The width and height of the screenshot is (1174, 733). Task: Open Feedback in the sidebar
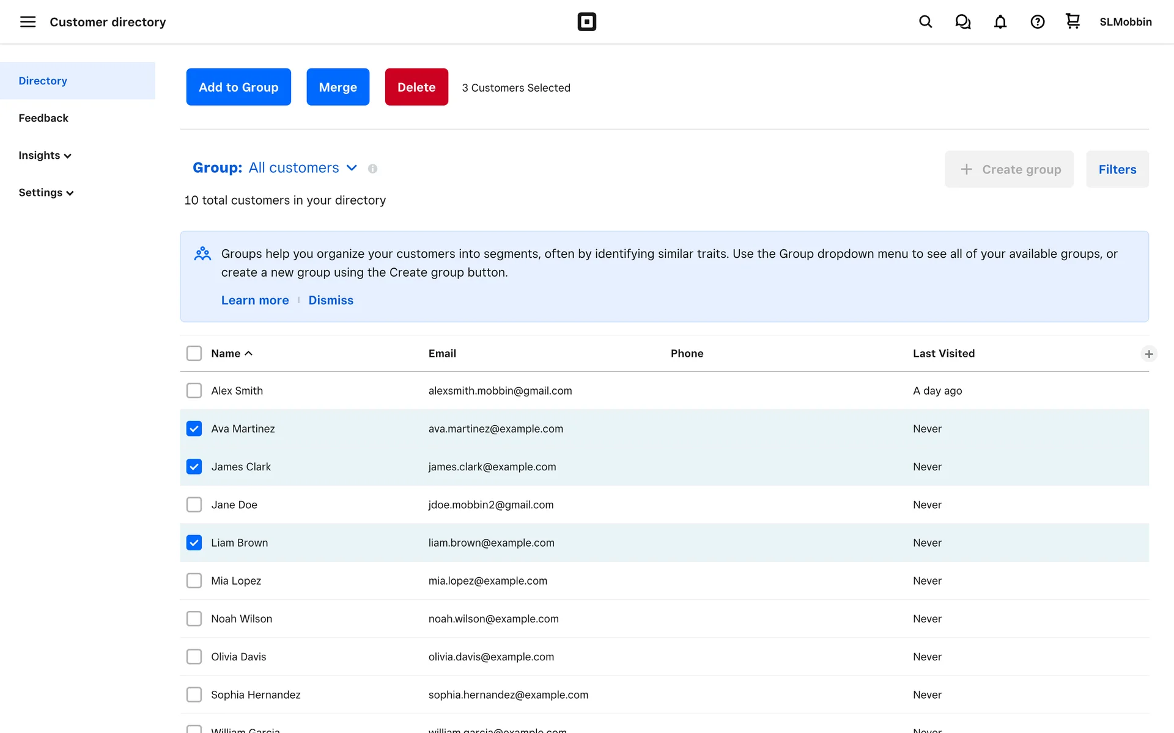pos(43,118)
